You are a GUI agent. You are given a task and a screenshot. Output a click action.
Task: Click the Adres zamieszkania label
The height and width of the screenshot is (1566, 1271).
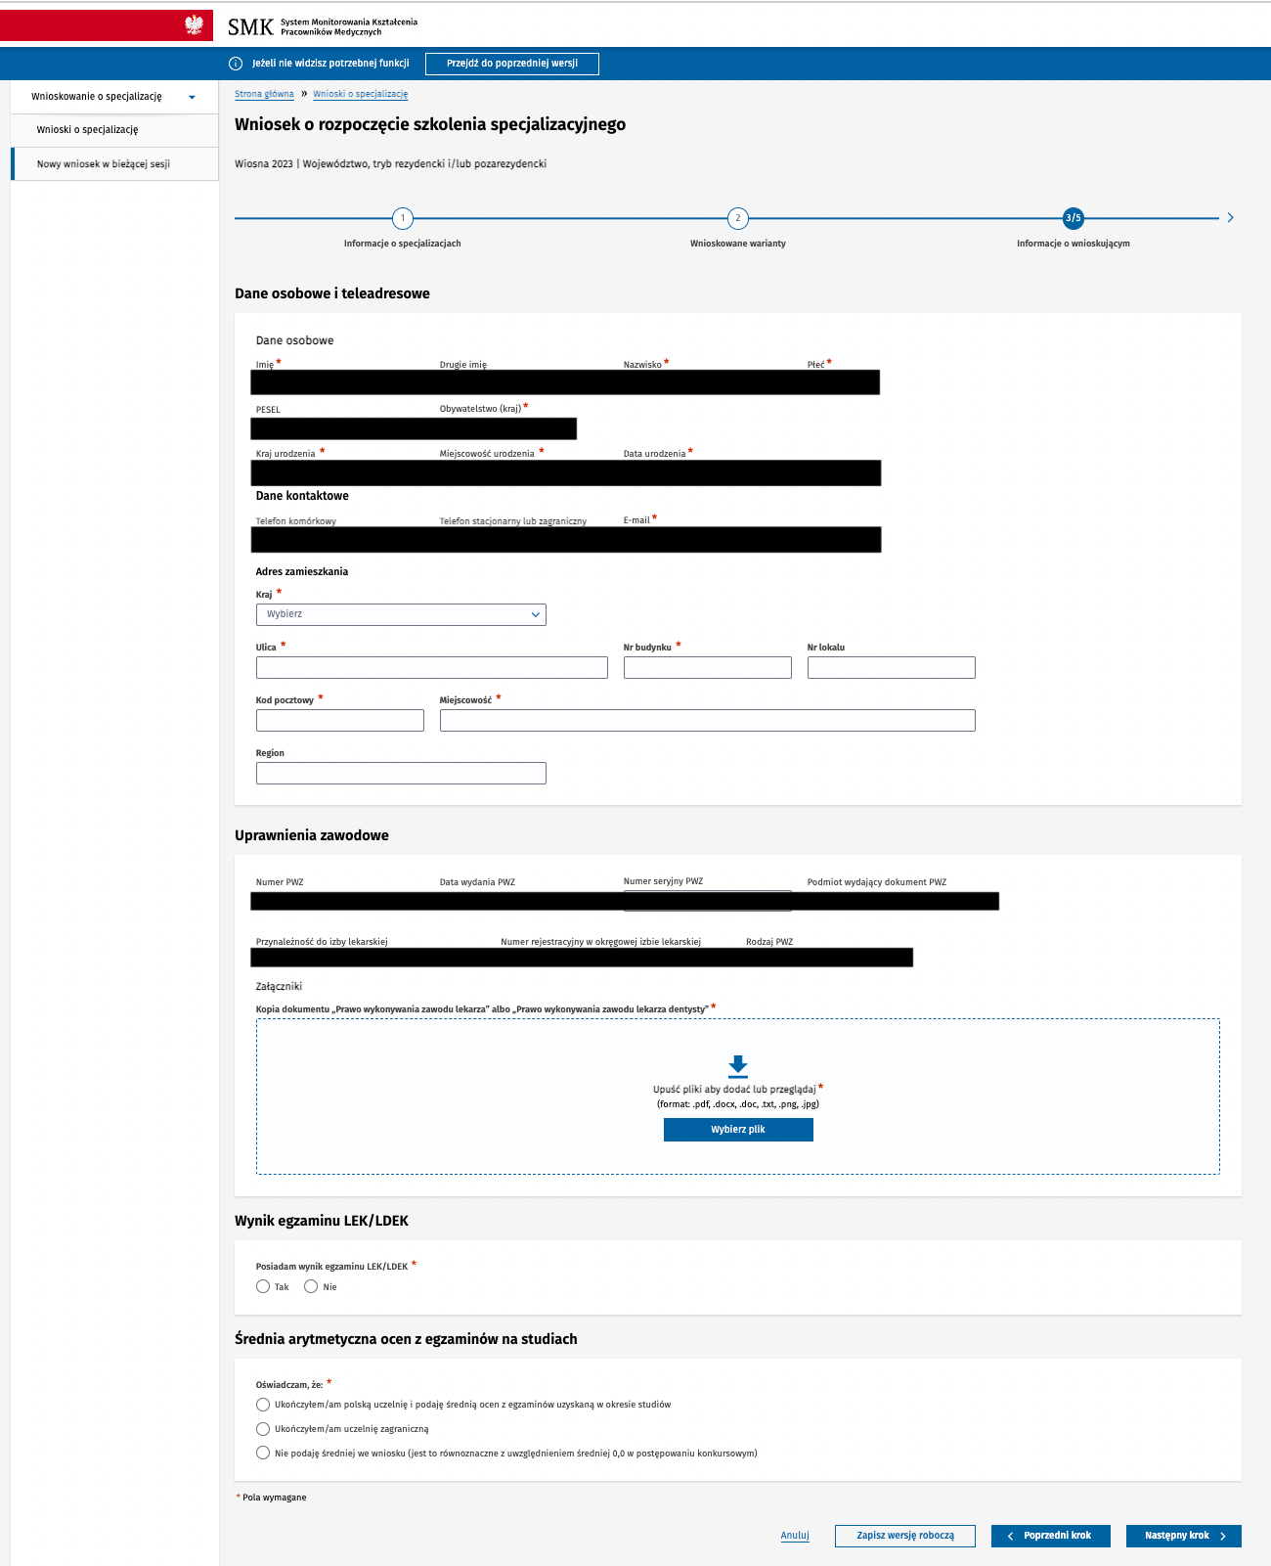[302, 571]
